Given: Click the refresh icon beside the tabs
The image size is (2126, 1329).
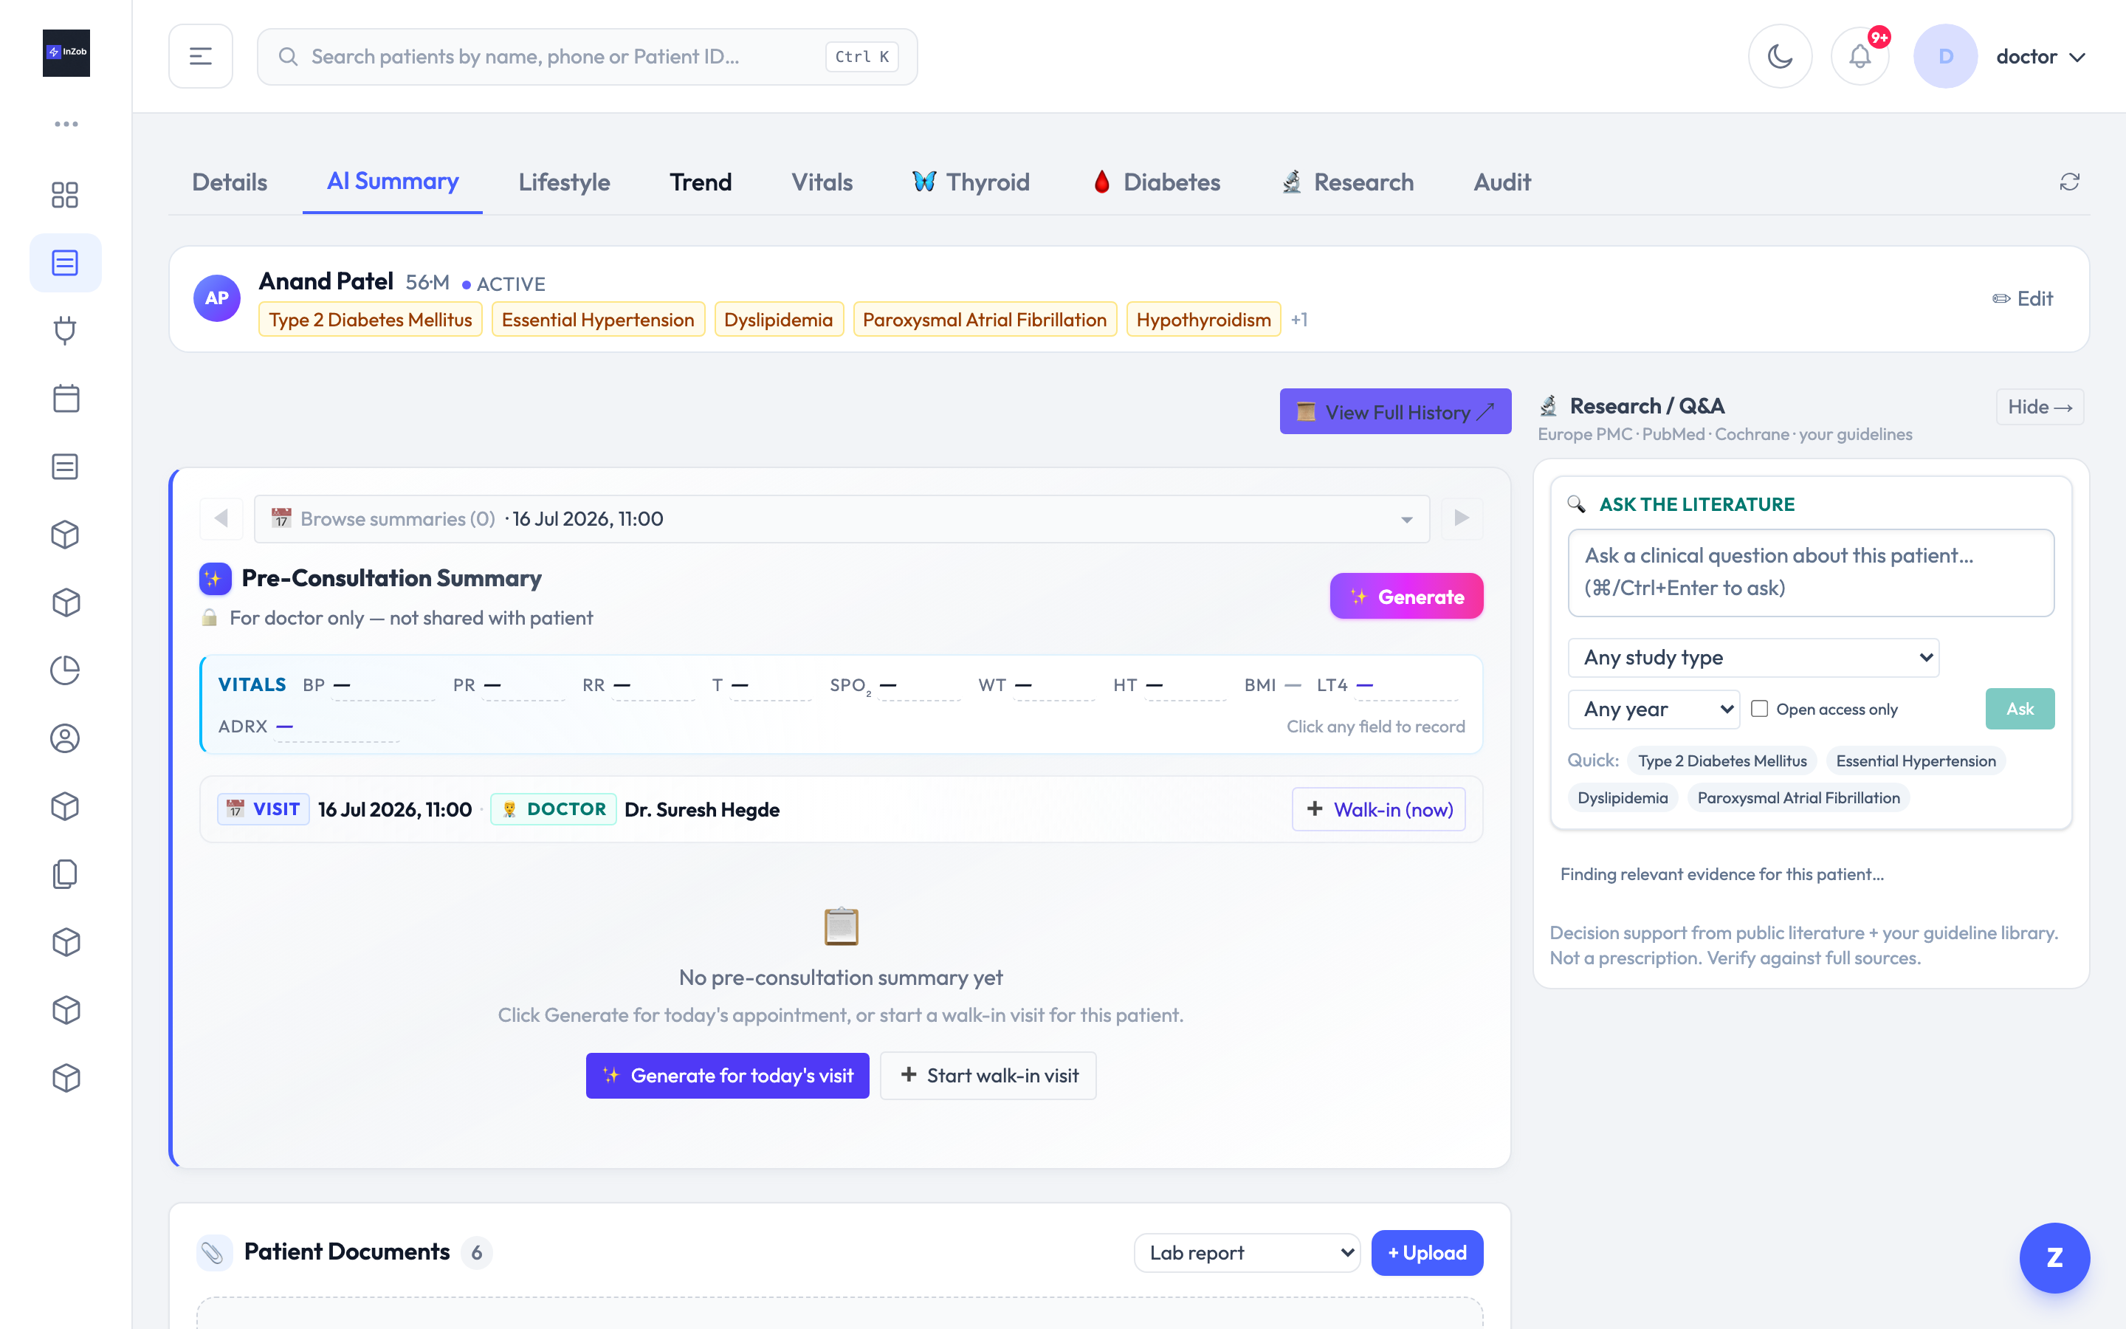Looking at the screenshot, I should [2070, 182].
